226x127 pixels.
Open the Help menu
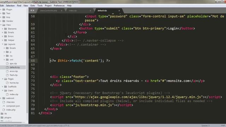coord(69,6)
